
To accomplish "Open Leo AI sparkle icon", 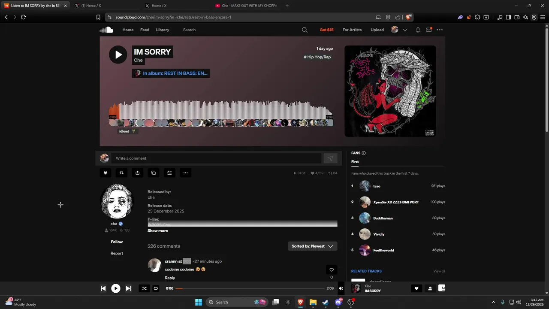I will point(525,17).
